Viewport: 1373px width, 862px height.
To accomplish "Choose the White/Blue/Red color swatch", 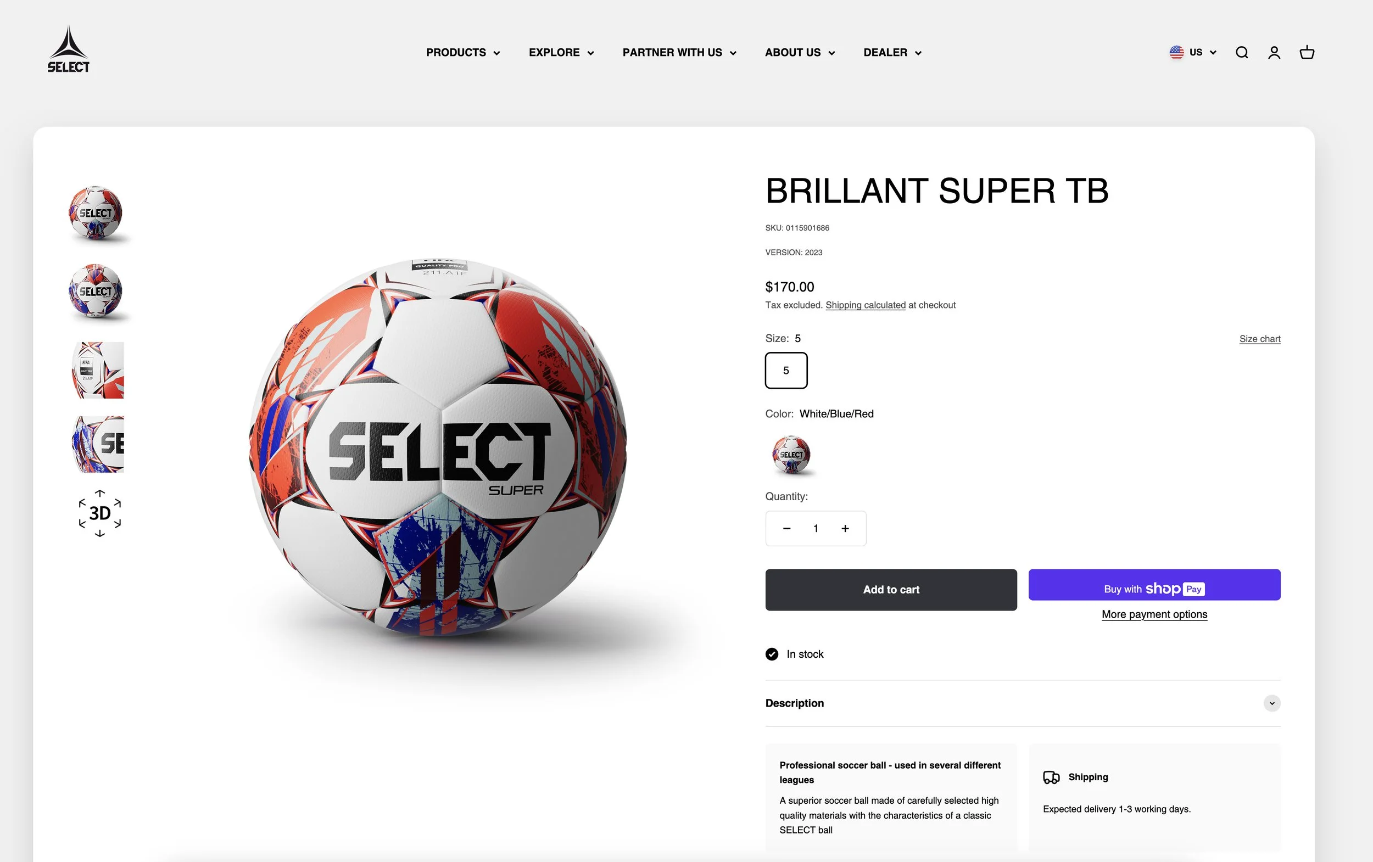I will [x=791, y=455].
